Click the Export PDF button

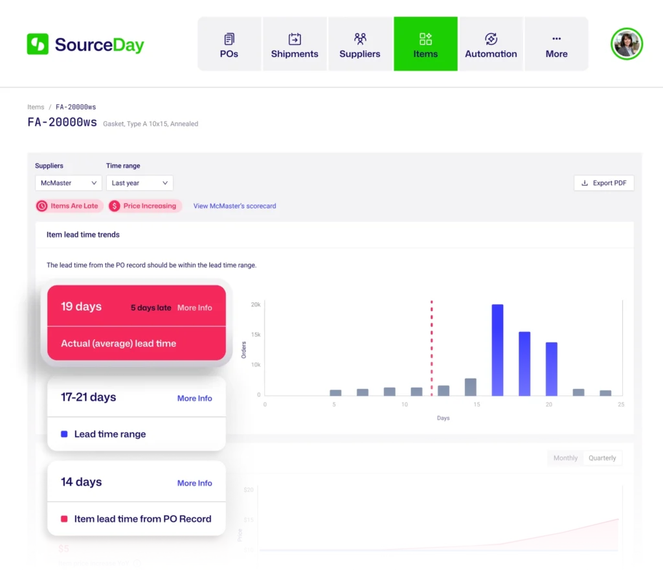(x=604, y=183)
